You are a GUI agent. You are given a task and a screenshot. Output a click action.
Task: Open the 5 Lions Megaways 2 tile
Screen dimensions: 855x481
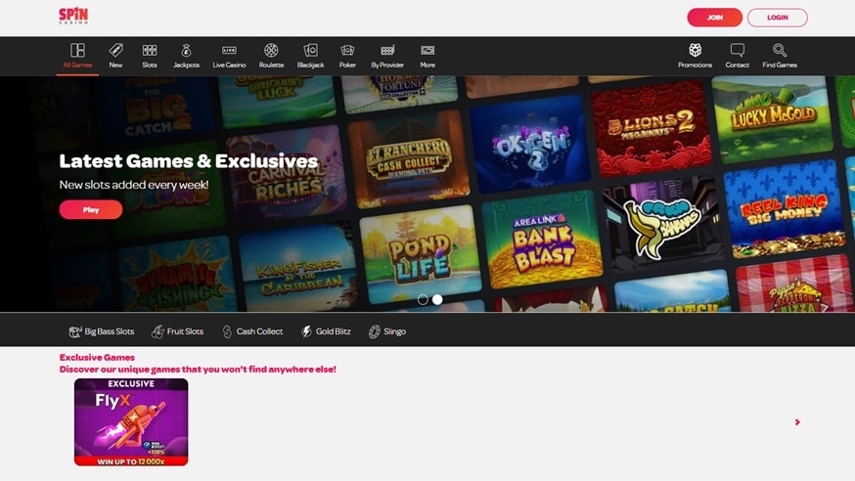[652, 128]
